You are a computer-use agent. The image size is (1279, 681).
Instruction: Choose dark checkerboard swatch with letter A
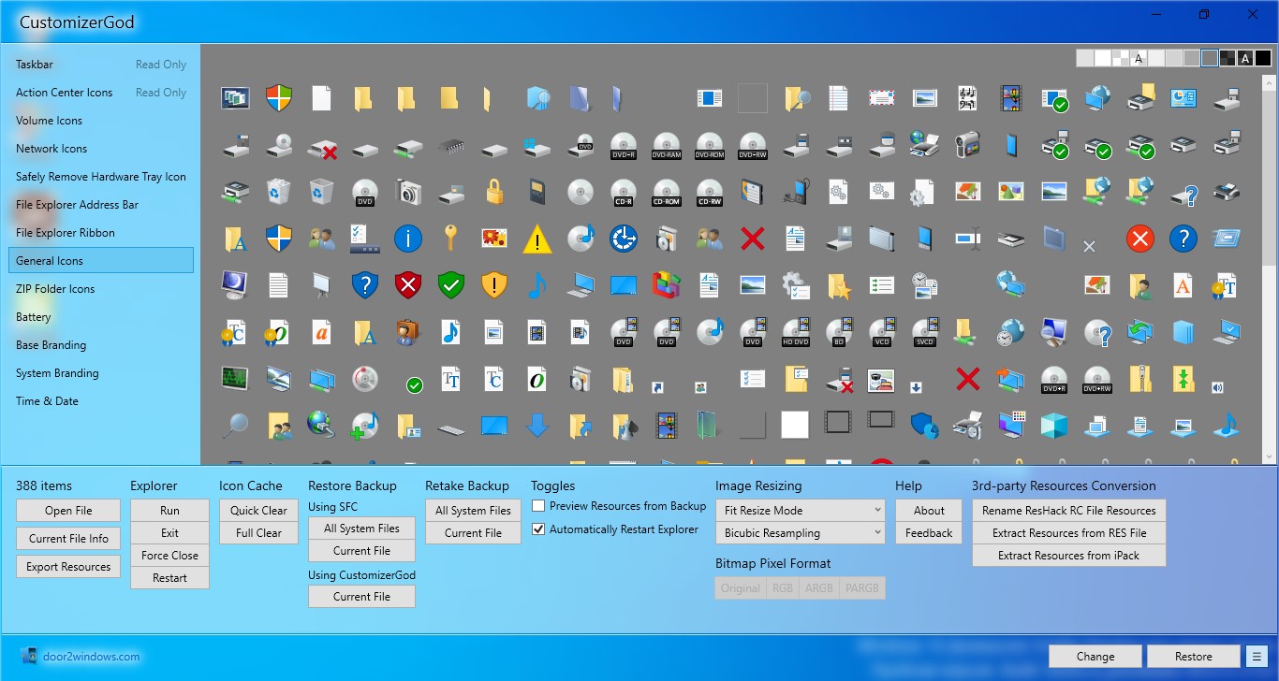[x=1245, y=59]
